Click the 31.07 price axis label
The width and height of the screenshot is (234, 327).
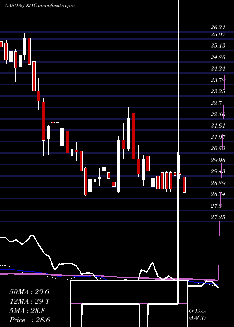click(218, 137)
